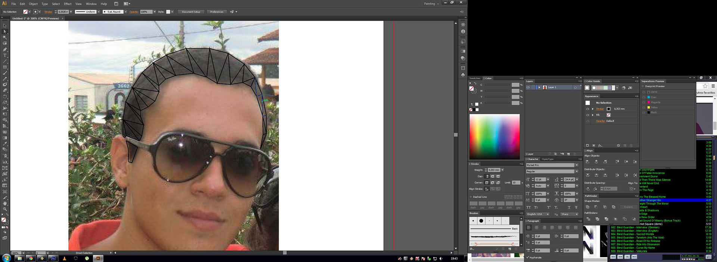Click the Underline icon in Character panel
717x262 pixels.
pos(569,207)
